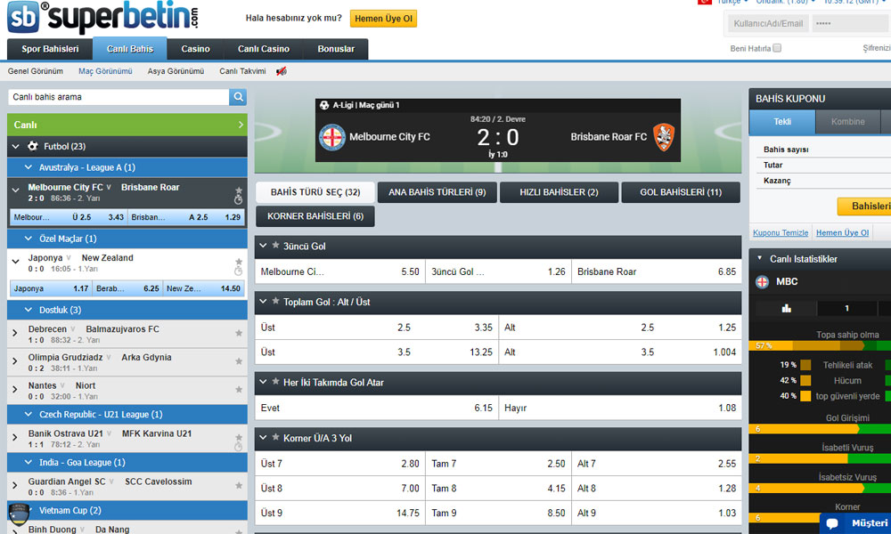Open Canlı Takvimi link
The height and width of the screenshot is (534, 891).
click(242, 71)
